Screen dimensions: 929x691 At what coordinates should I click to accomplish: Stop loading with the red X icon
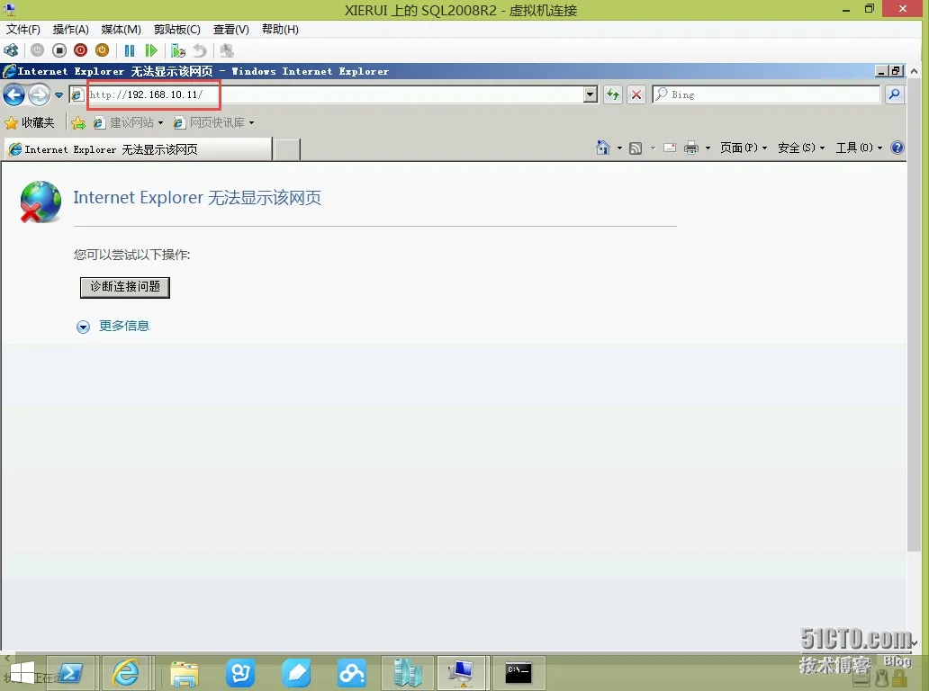636,94
